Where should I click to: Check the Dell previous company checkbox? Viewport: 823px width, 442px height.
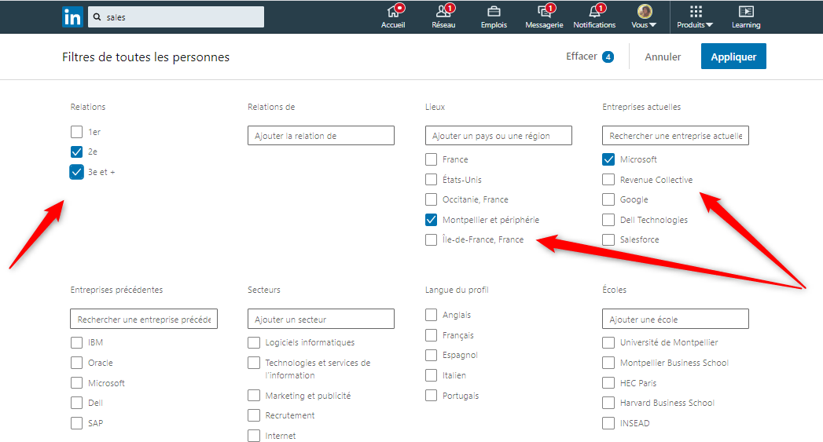(76, 403)
